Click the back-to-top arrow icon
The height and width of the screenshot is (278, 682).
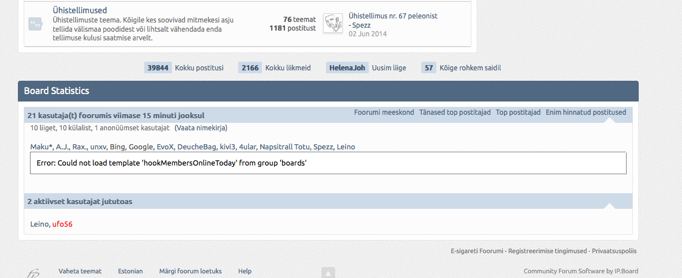coord(328,273)
